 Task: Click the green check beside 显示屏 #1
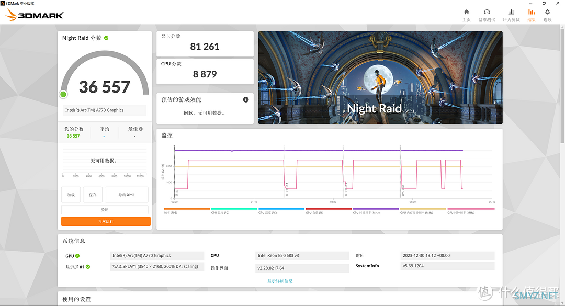click(88, 267)
